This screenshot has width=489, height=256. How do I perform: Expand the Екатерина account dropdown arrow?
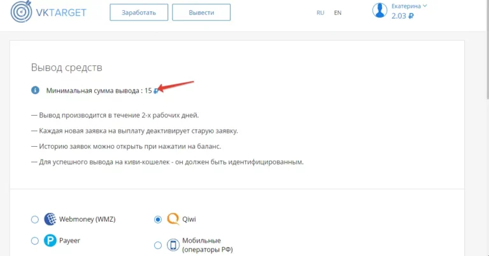425,6
